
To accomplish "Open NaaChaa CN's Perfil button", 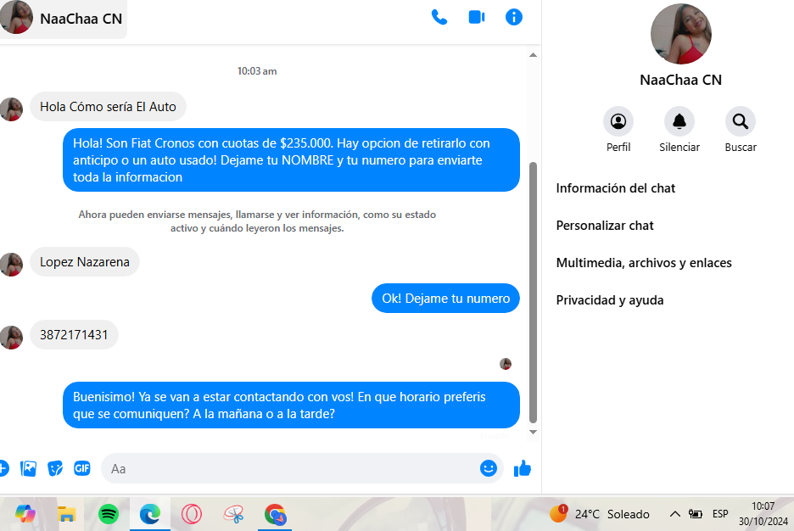I will (x=618, y=121).
